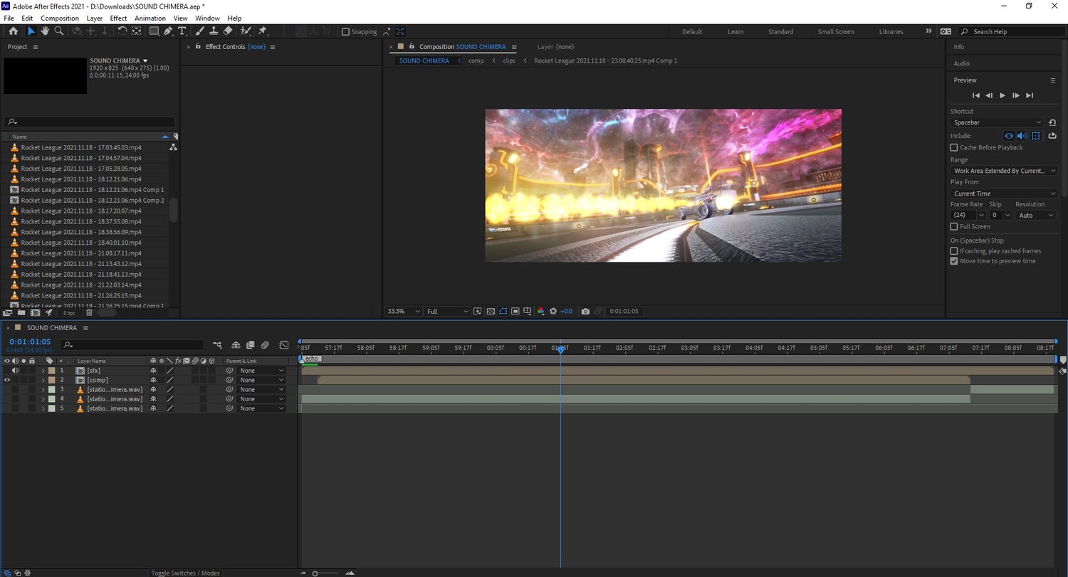The height and width of the screenshot is (577, 1068).
Task: Open the Shortcut Spacebar dropdown
Action: point(996,122)
